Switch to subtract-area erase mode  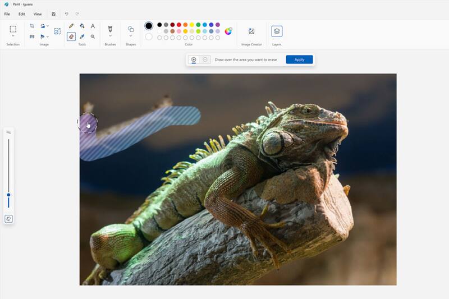click(x=205, y=59)
